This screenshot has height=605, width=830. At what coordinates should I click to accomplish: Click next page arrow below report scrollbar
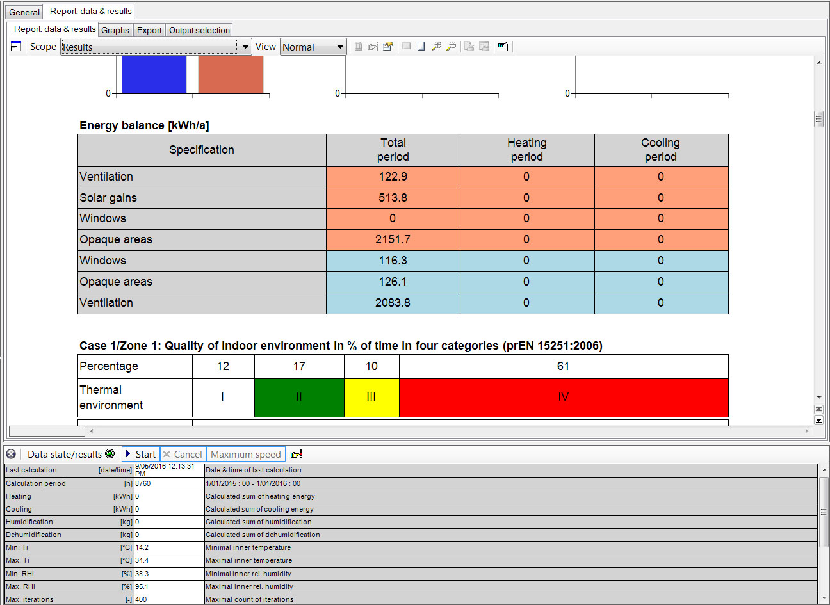tap(818, 421)
